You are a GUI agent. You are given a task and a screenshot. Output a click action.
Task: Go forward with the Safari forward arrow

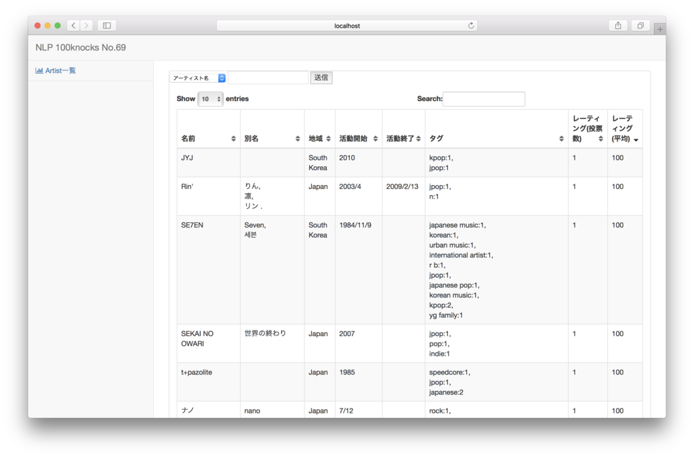[x=86, y=26]
